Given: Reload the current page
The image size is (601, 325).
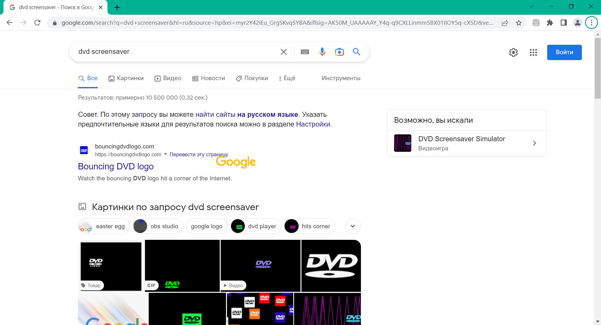Looking at the screenshot, I should [x=37, y=23].
